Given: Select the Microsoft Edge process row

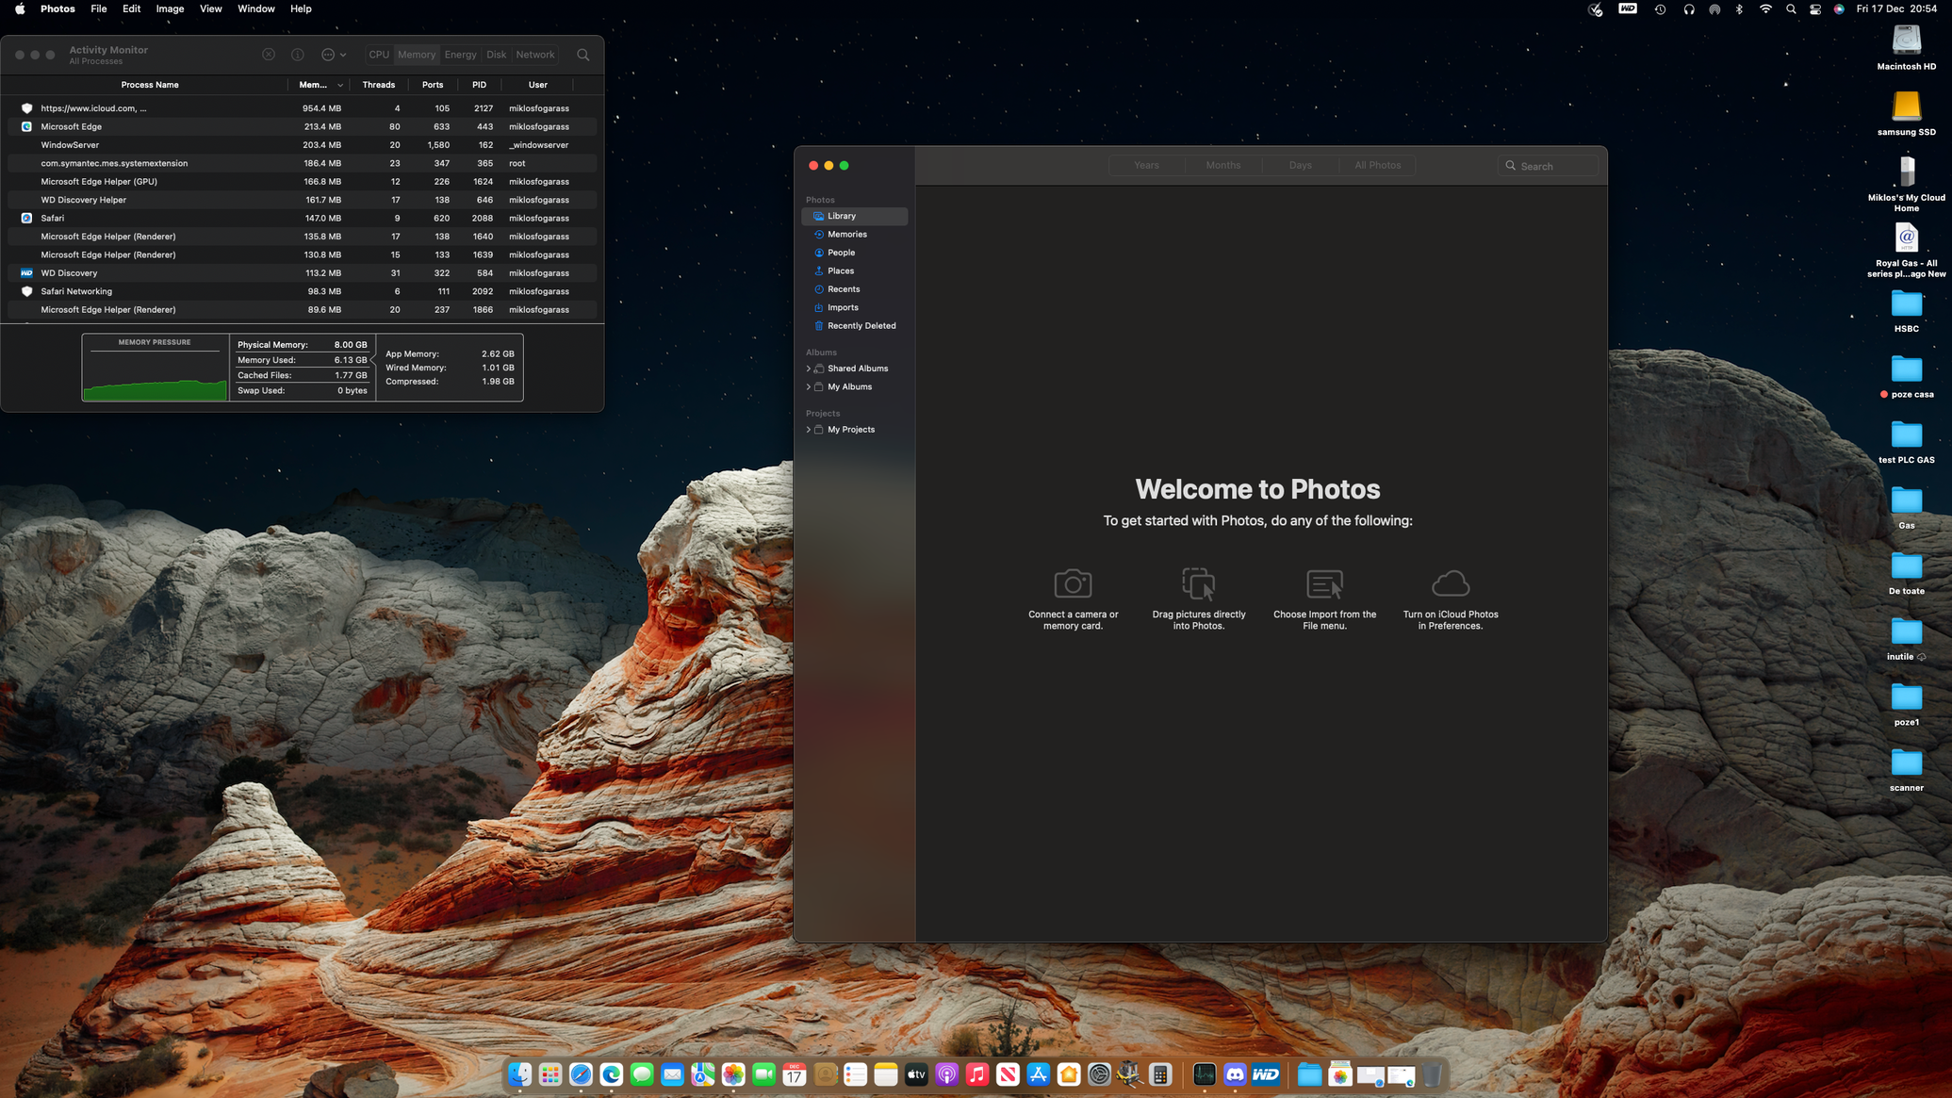Looking at the screenshot, I should click(x=72, y=126).
